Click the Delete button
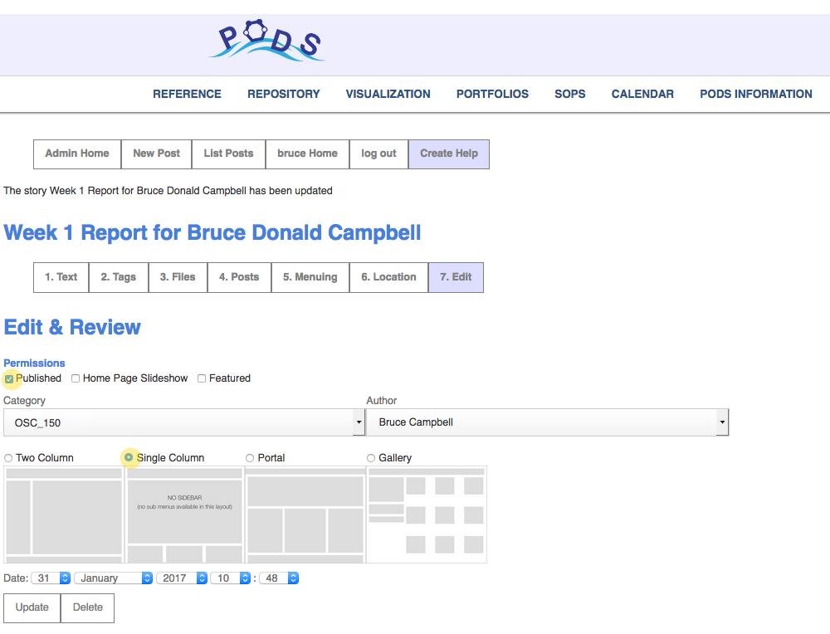The image size is (830, 634). coord(87,607)
